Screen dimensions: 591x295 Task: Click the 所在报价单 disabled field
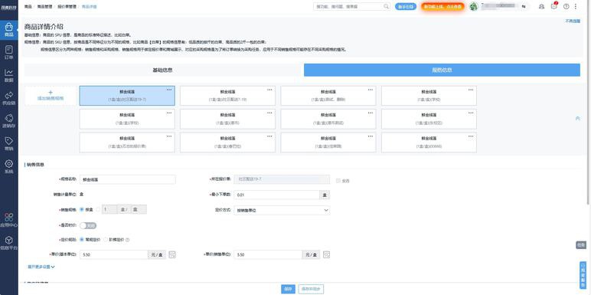[282, 179]
